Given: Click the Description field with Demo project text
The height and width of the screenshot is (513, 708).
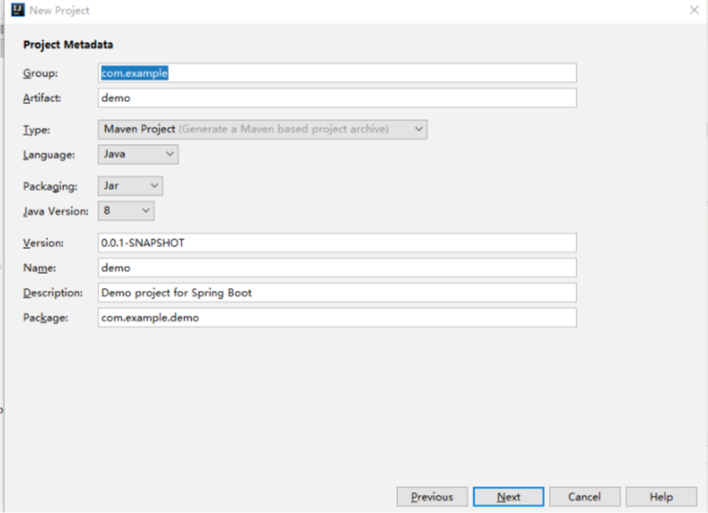Looking at the screenshot, I should [x=337, y=293].
